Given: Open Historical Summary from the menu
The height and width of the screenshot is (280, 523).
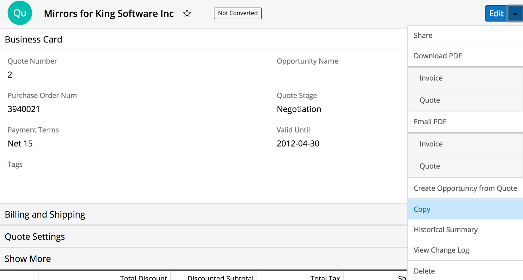Looking at the screenshot, I should point(446,230).
